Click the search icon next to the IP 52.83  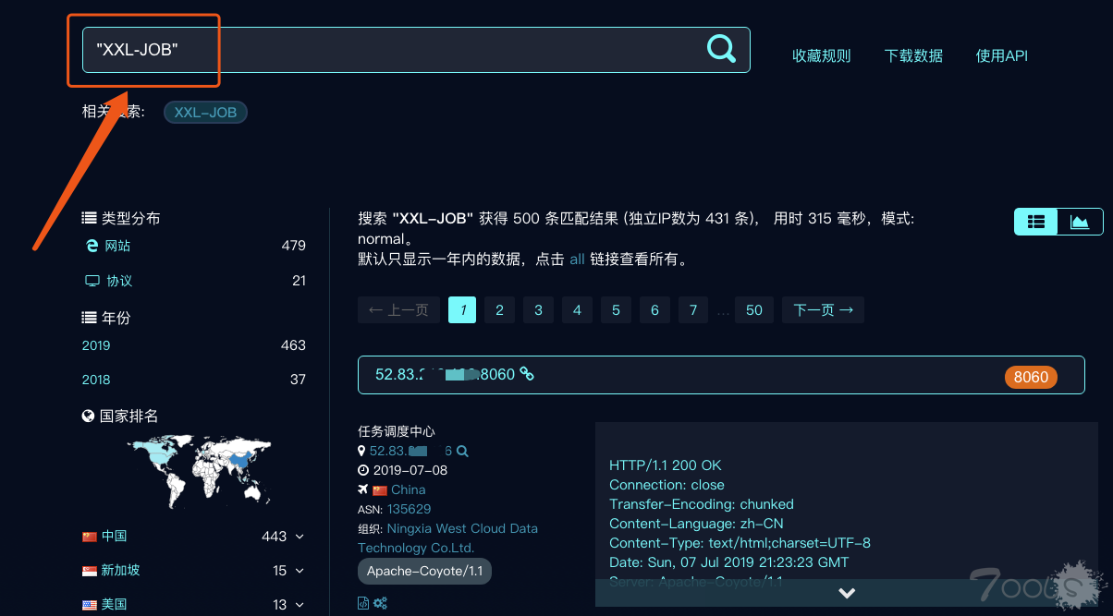[462, 452]
